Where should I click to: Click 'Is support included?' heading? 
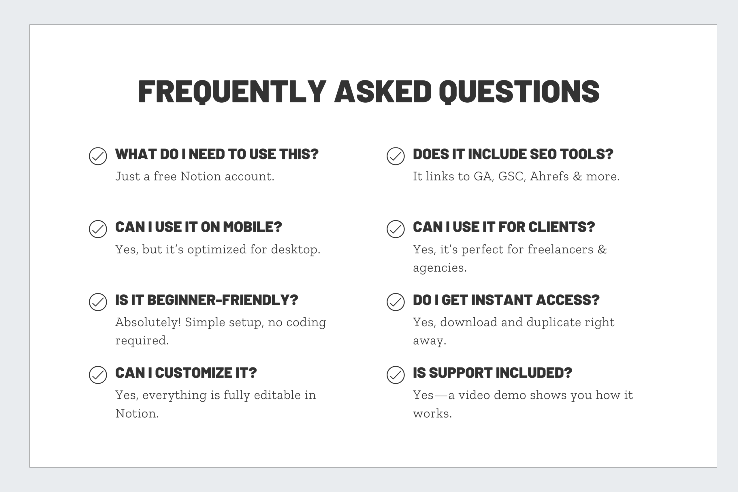[492, 373]
